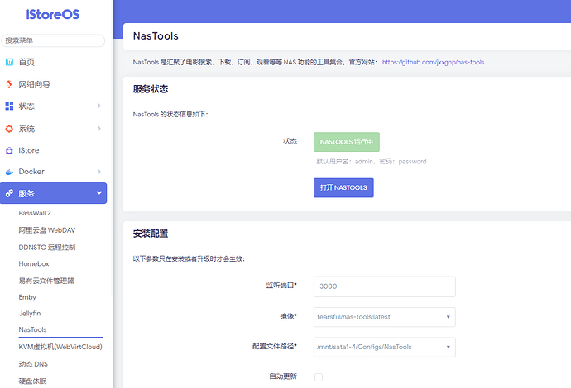Click the 网络向导 network wizard icon
This screenshot has width=571, height=388.
pyautogui.click(x=10, y=84)
